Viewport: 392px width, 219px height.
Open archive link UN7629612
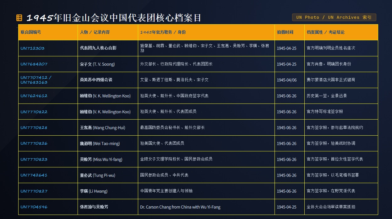click(34, 96)
